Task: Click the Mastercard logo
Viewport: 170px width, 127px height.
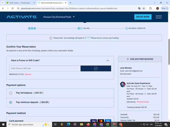Action: 101,121
